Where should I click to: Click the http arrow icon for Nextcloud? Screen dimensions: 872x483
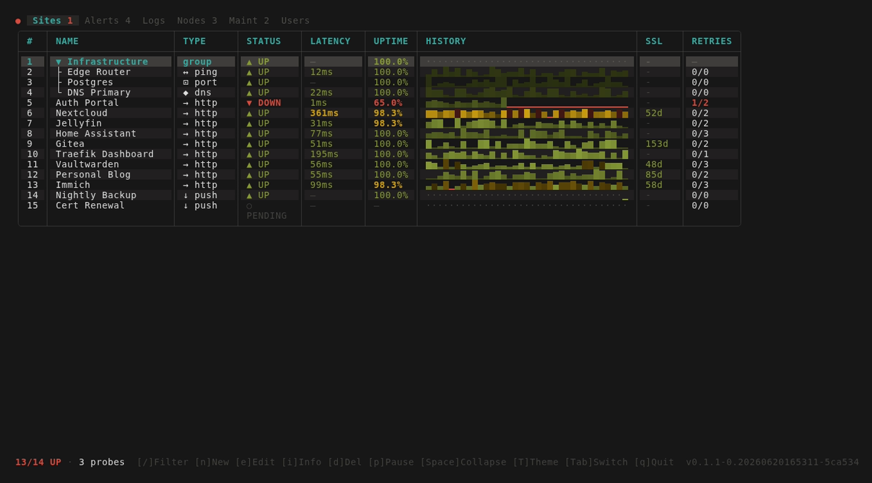[186, 113]
